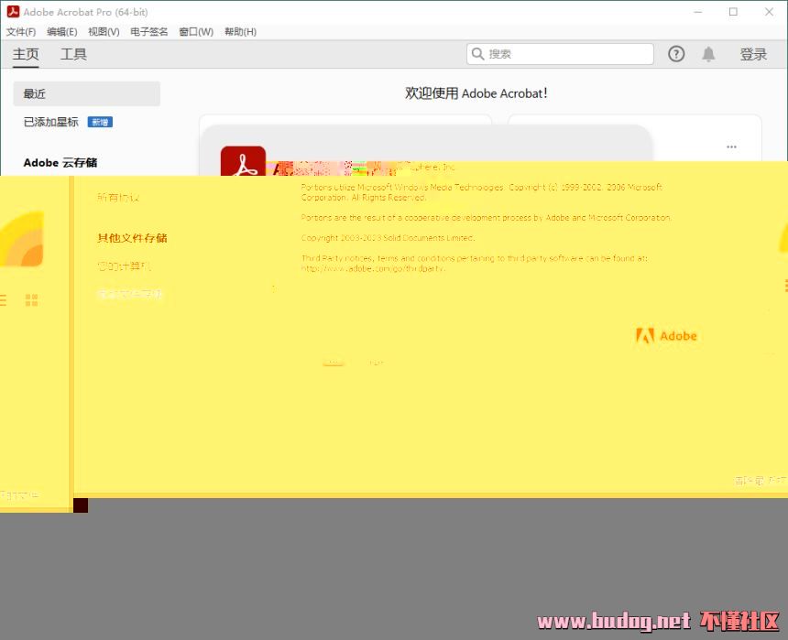Open the help question mark icon

pos(676,54)
